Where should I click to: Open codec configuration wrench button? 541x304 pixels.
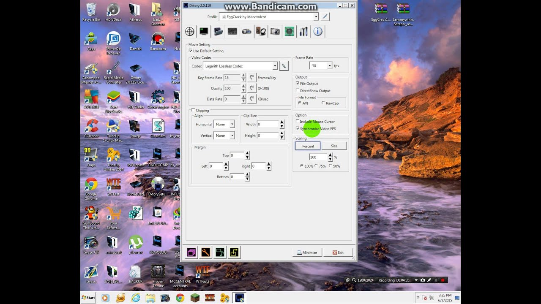pyautogui.click(x=284, y=66)
